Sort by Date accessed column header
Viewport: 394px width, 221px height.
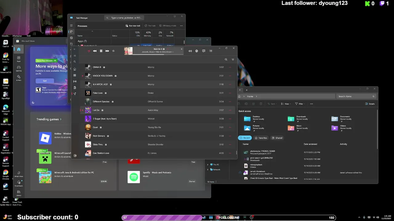310,144
